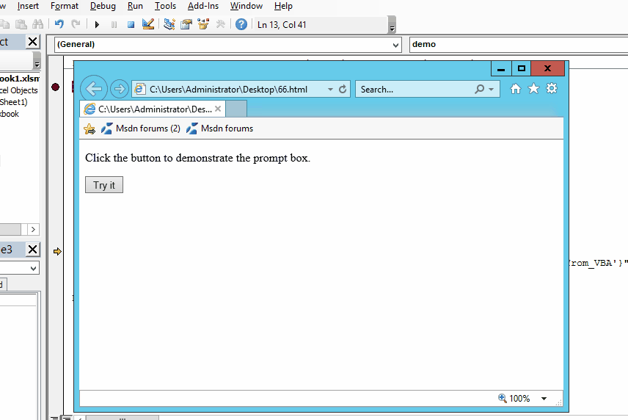Click the IE search magnifier icon
Viewport: 628px width, 420px height.
pyautogui.click(x=479, y=89)
